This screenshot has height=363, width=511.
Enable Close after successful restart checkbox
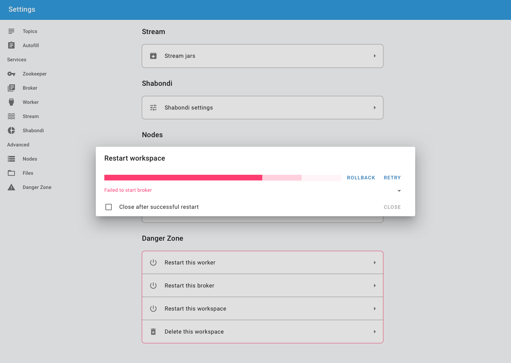click(109, 207)
